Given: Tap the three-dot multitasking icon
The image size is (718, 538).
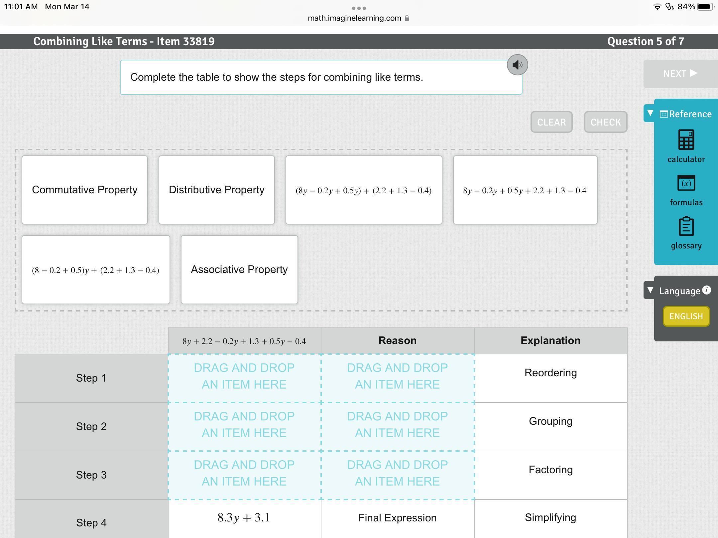Looking at the screenshot, I should 359,8.
